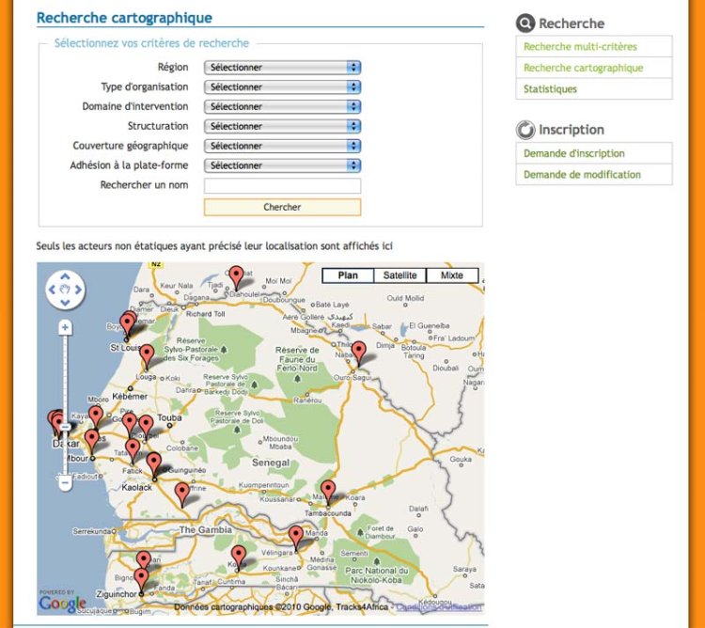Click the map marker near Louga
705x628 pixels.
click(147, 355)
